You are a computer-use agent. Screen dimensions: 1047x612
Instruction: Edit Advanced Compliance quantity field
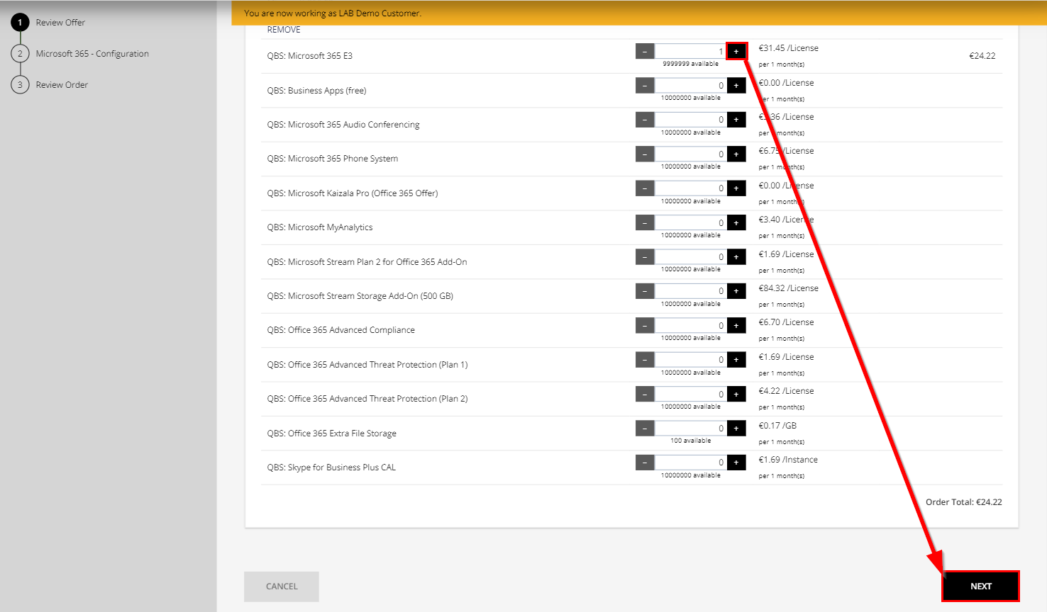pyautogui.click(x=691, y=325)
